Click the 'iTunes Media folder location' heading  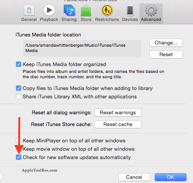[x=48, y=35]
